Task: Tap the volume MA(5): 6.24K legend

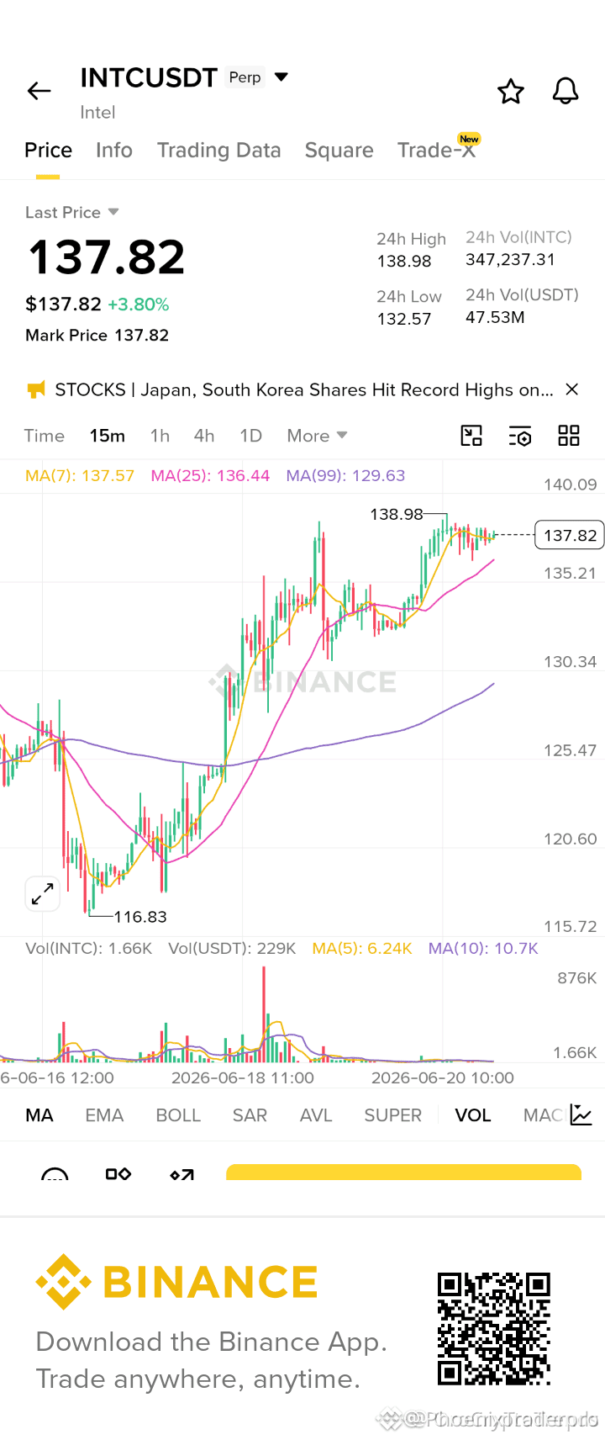Action: (x=362, y=948)
